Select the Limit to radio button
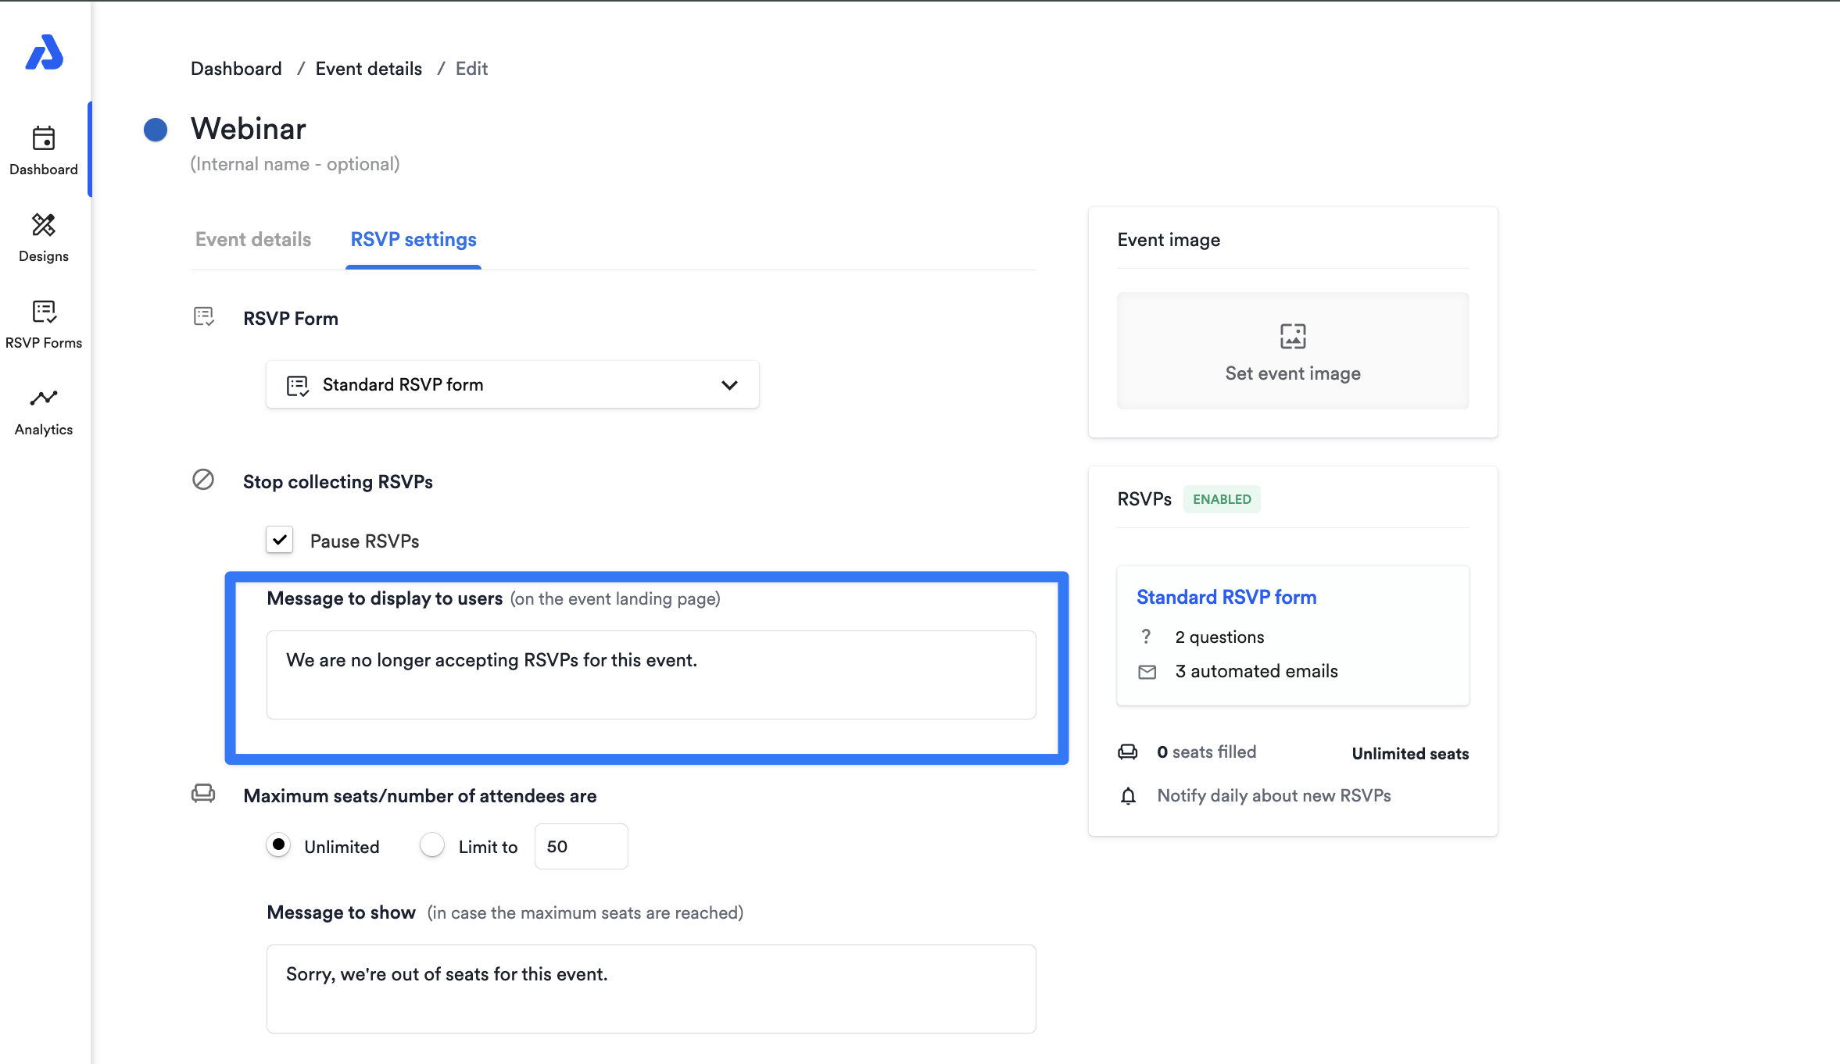This screenshot has height=1064, width=1840. point(432,845)
